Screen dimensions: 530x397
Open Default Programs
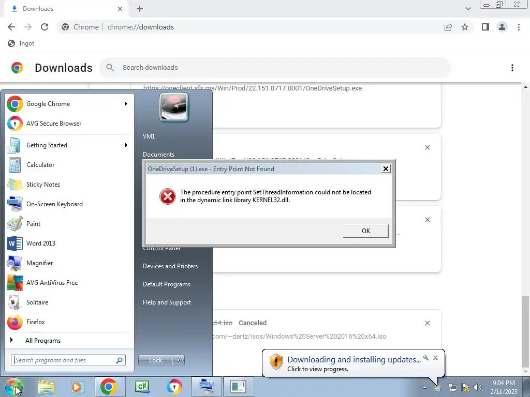point(167,284)
